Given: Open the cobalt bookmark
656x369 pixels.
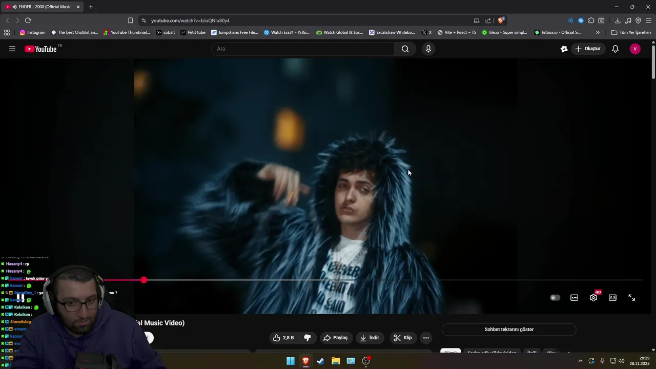Looking at the screenshot, I should coord(166,32).
